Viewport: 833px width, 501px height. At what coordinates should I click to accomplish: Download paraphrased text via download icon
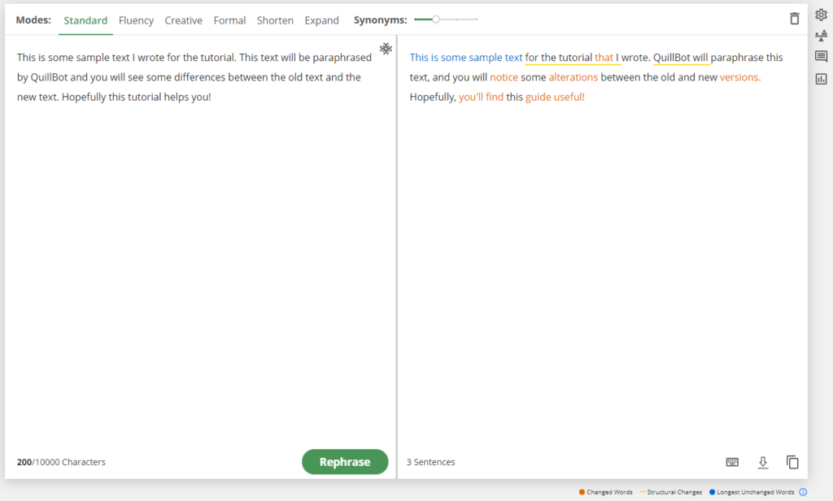coord(762,462)
